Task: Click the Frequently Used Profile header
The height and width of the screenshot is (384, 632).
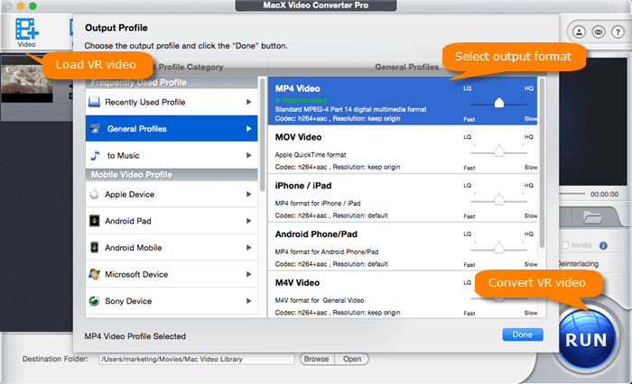Action: click(x=172, y=83)
